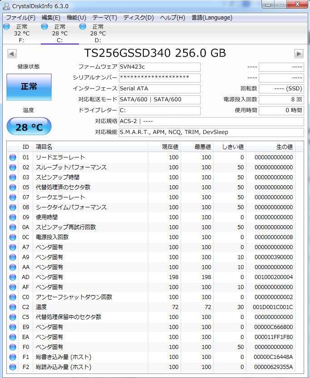Open the ディスク(D) menu

[x=138, y=18]
